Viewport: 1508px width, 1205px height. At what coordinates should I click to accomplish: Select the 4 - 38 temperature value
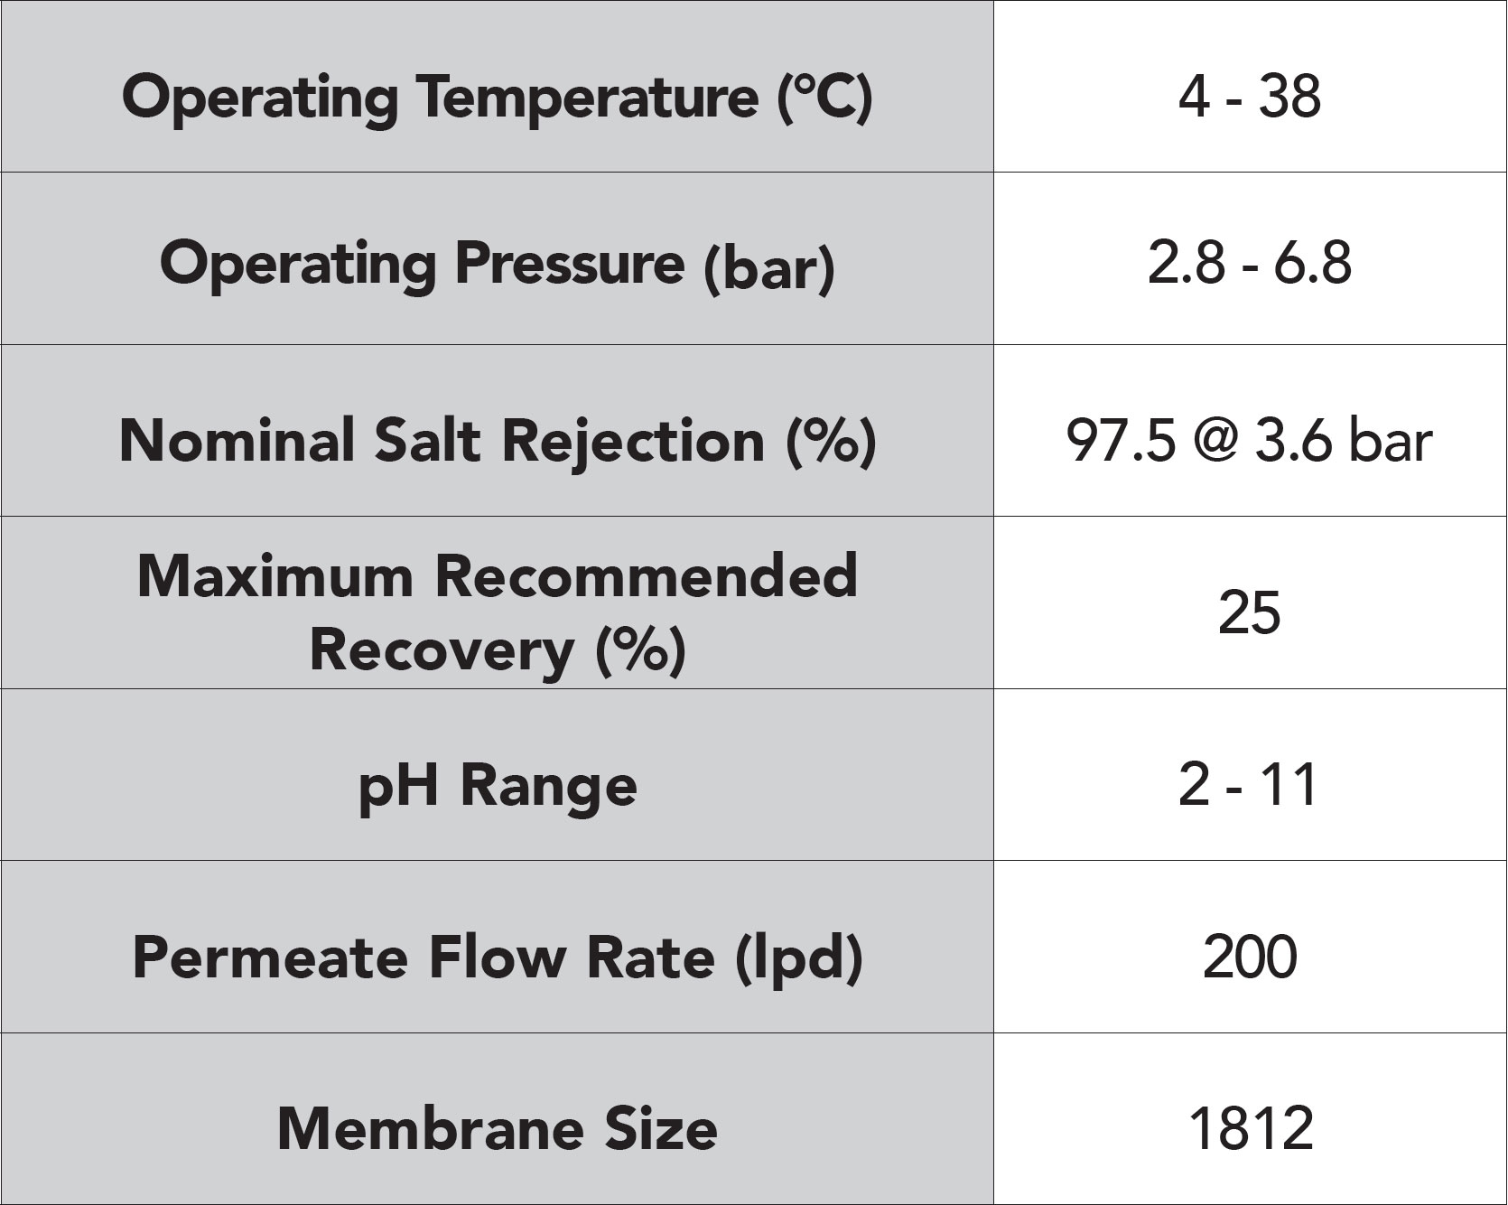click(x=1250, y=97)
